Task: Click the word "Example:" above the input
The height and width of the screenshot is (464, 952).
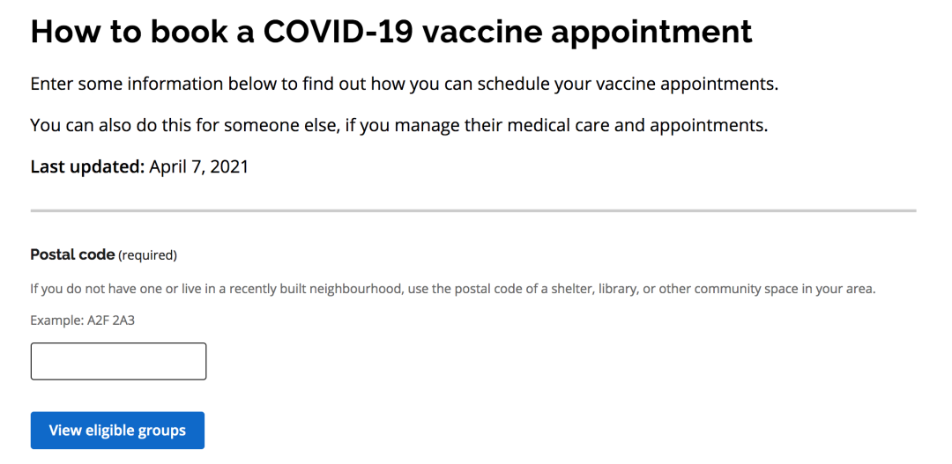Action: [x=56, y=320]
